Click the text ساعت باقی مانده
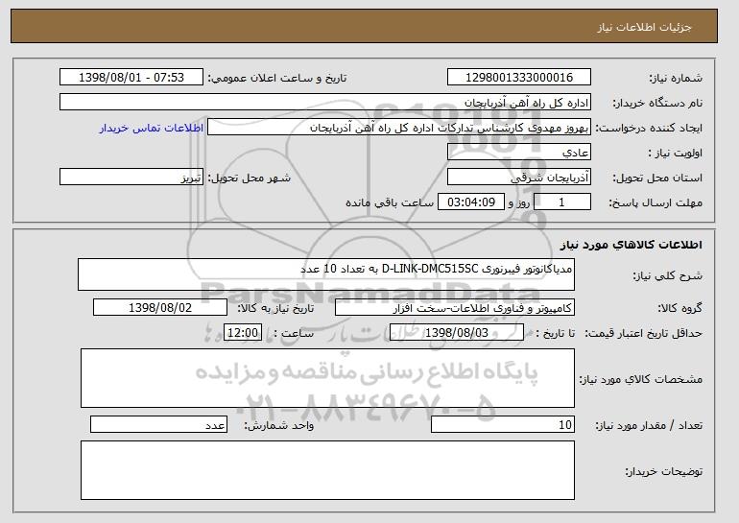The height and width of the screenshot is (523, 739). click(390, 202)
